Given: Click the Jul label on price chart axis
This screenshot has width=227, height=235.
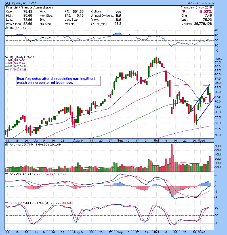Looking at the screenshot, I should 36,140.
